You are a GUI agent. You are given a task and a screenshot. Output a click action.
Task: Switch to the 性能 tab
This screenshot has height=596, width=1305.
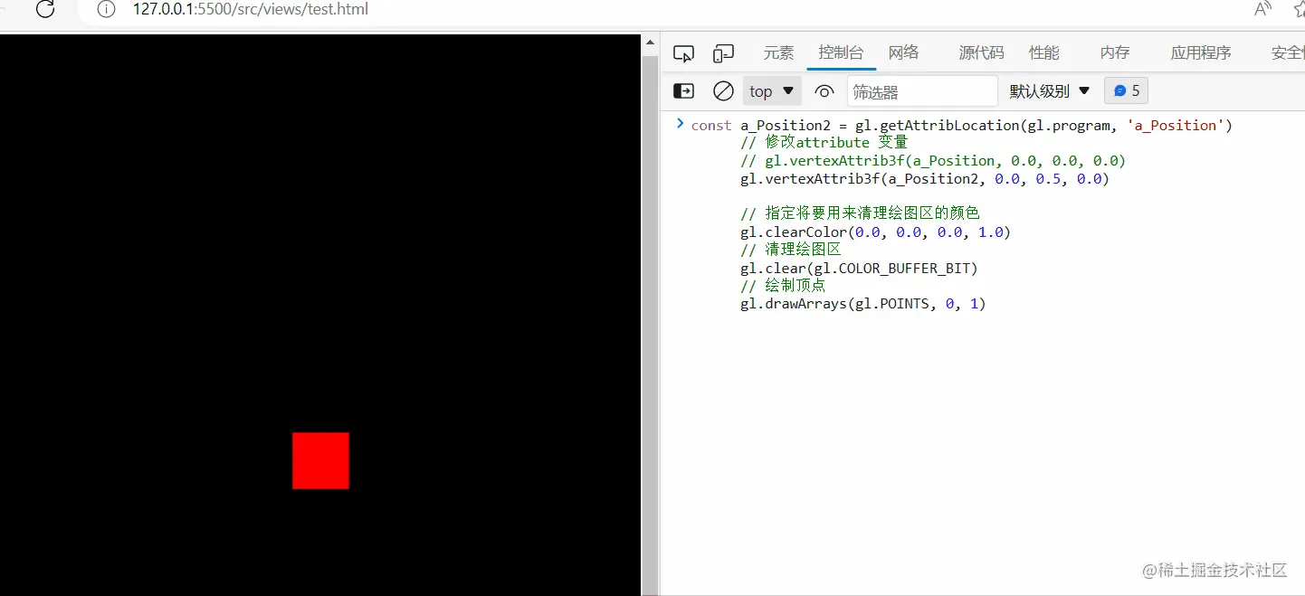coord(1044,52)
